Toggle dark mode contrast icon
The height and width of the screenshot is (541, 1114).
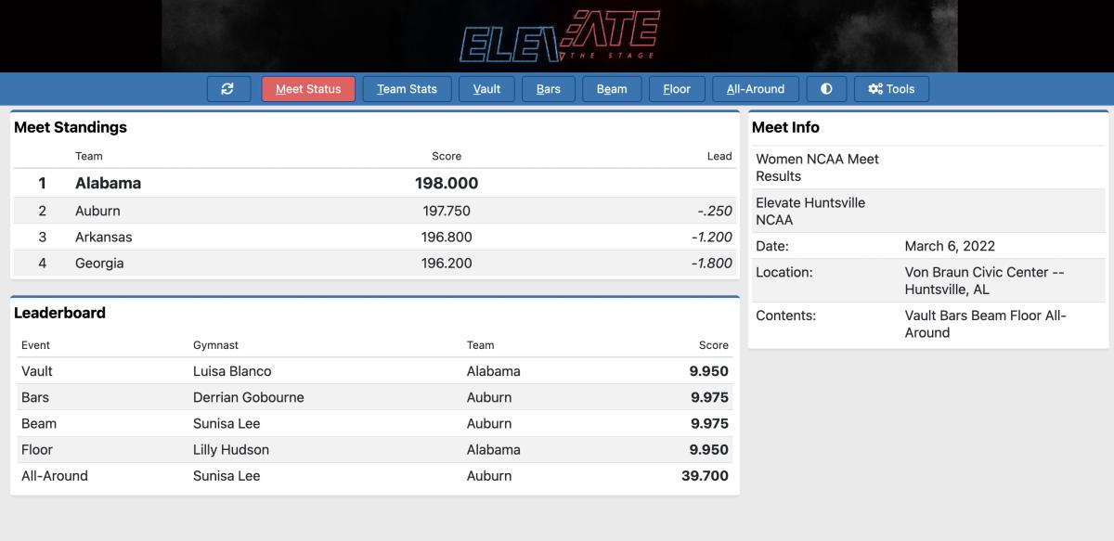pos(826,89)
